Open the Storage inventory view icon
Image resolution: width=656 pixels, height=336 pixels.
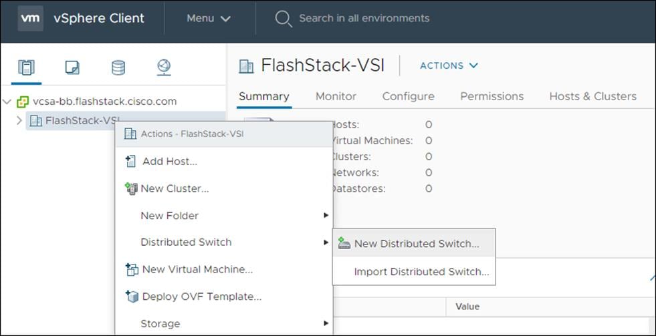(118, 67)
